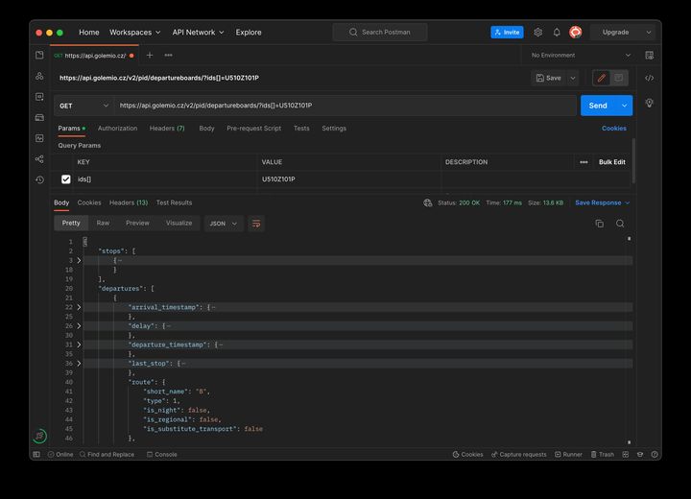Screen dimensions: 691x499
Task: Open GET method dropdown
Action: pyautogui.click(x=83, y=106)
